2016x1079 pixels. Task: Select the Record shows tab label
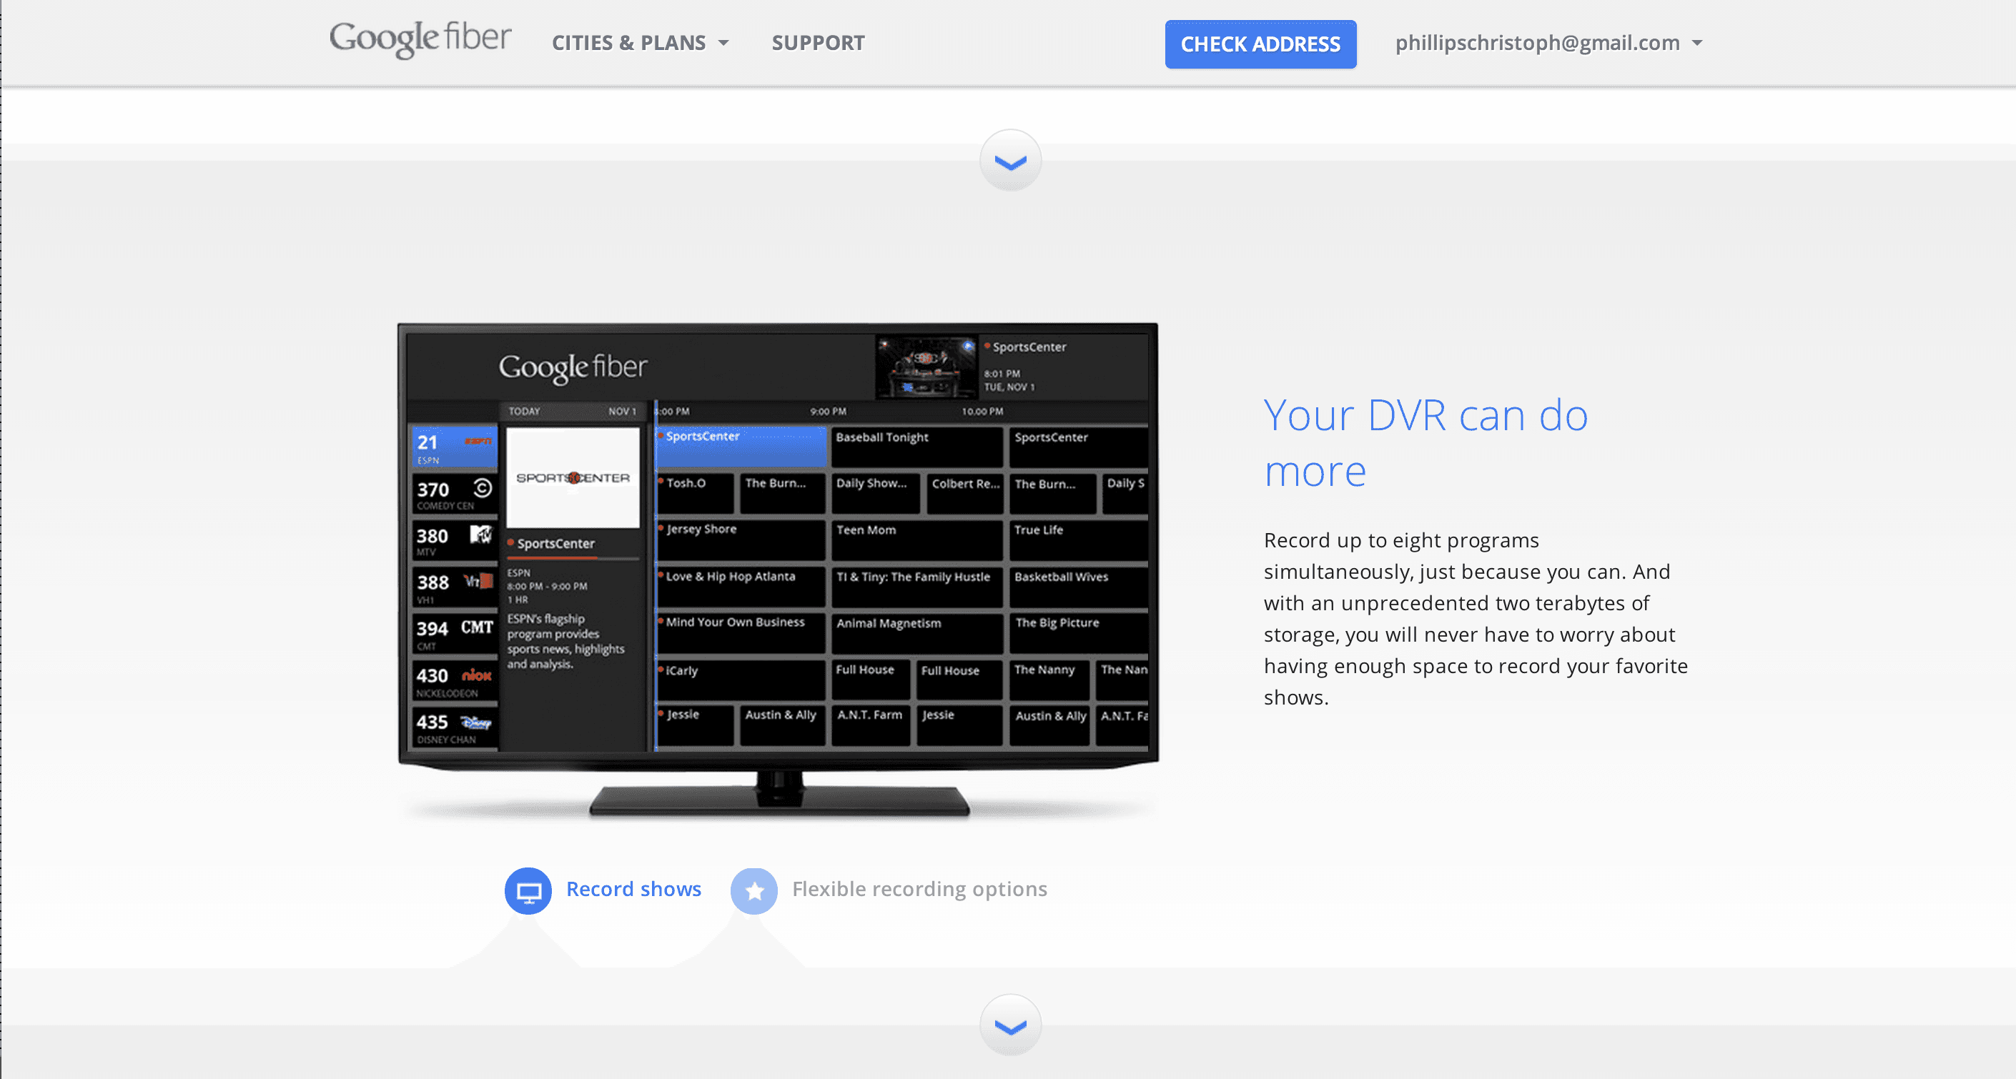[633, 890]
